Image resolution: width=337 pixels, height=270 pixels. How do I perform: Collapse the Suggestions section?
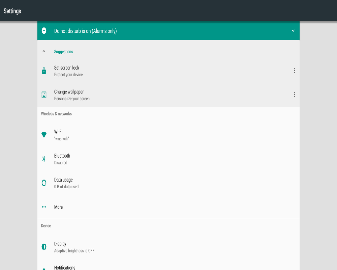(x=43, y=51)
